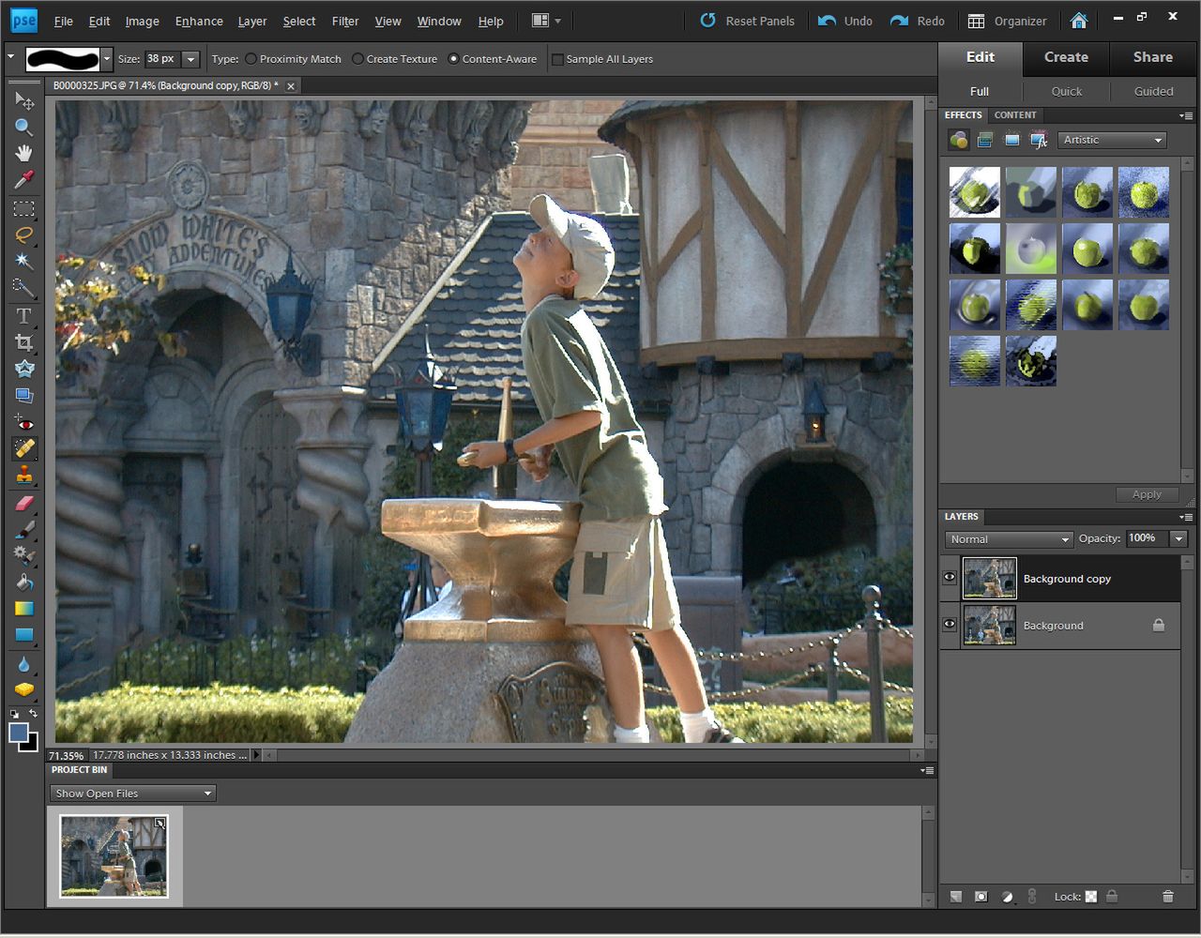The width and height of the screenshot is (1201, 938).
Task: Hide the Background copy layer
Action: (x=950, y=578)
